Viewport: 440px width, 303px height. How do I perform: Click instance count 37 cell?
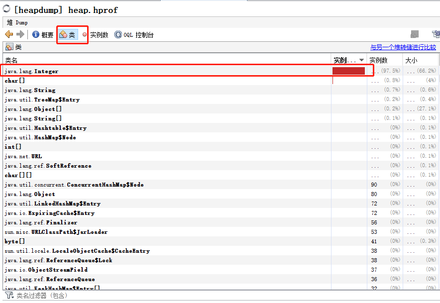coord(385,269)
